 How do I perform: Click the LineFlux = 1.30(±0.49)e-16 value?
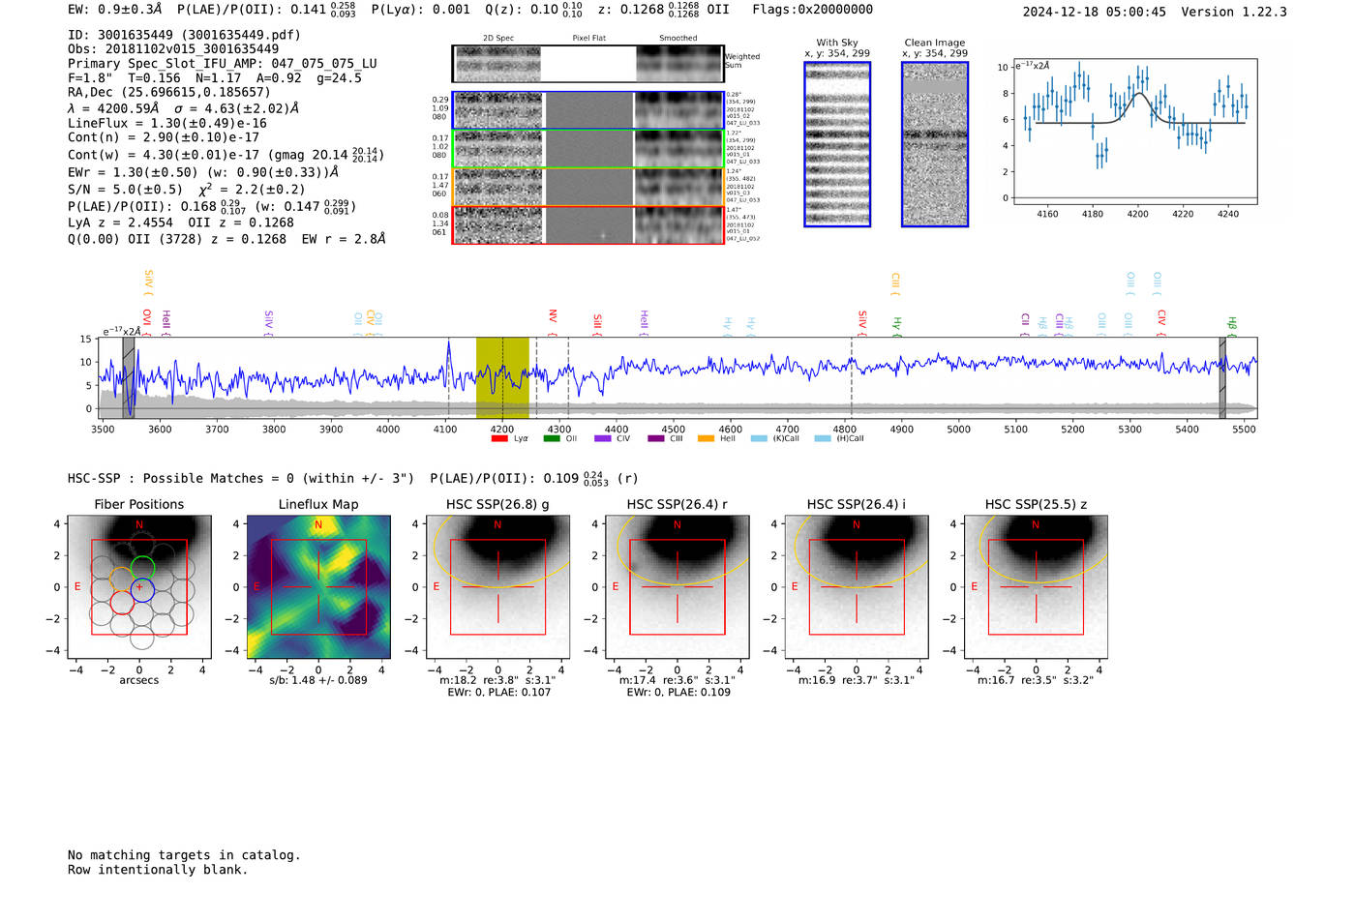(167, 124)
